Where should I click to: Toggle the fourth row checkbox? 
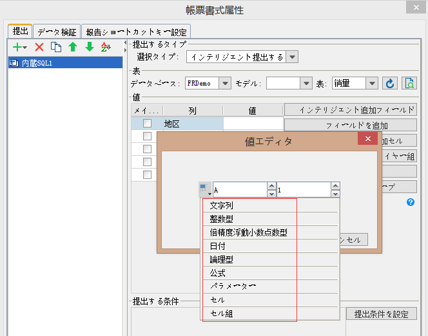pos(147,162)
